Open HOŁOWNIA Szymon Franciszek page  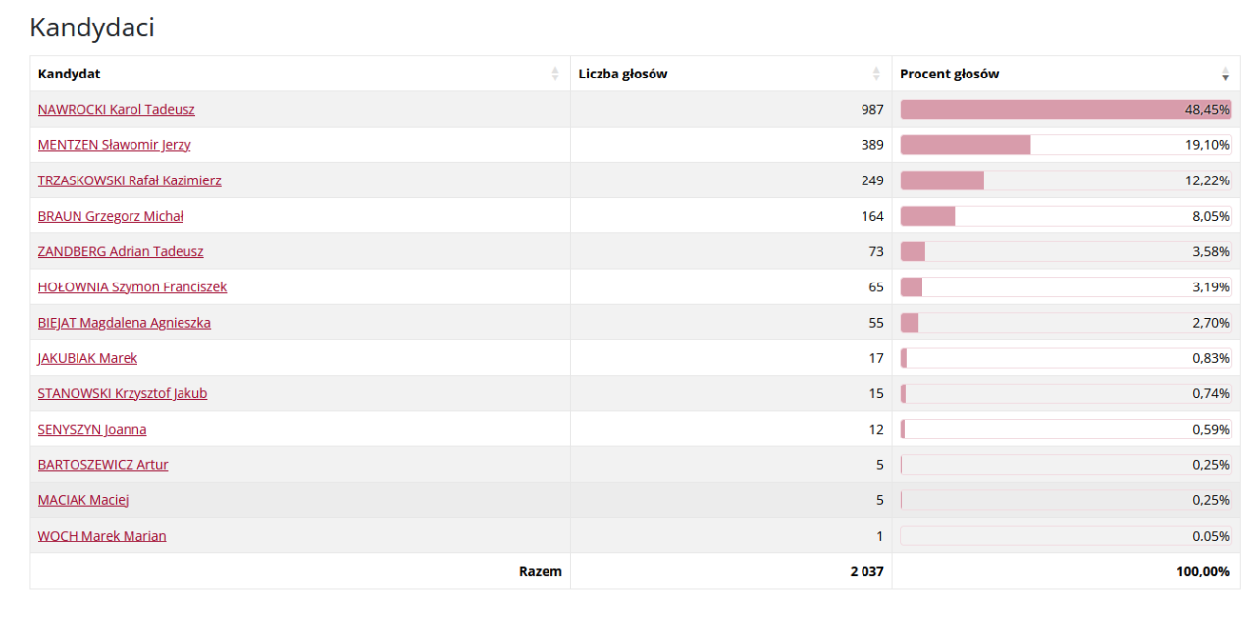pos(131,286)
